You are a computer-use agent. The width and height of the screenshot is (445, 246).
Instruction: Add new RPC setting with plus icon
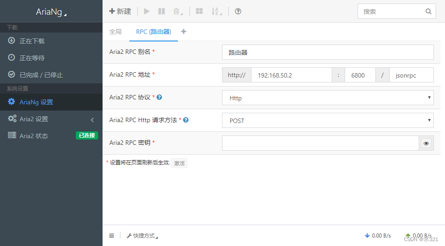click(x=184, y=32)
